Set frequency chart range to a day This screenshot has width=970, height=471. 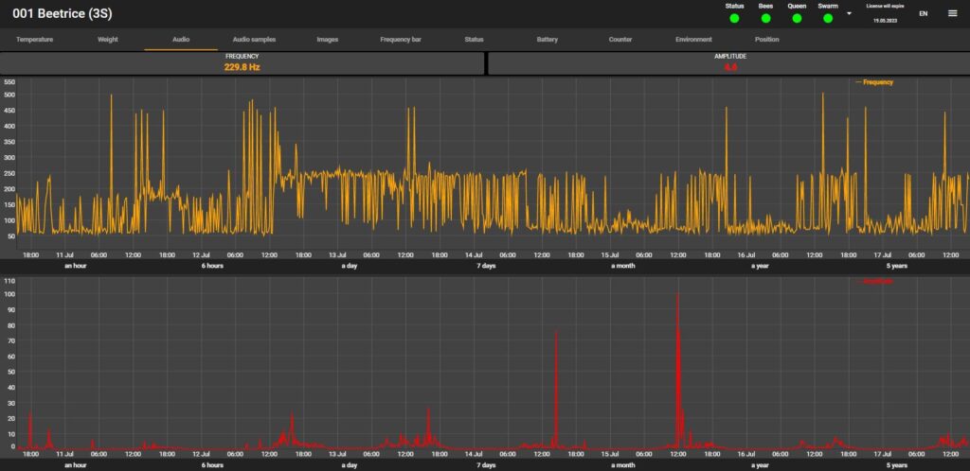(349, 266)
